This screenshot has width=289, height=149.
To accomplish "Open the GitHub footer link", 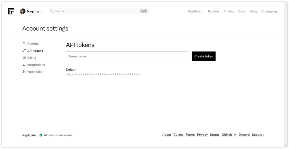I will pos(227,135).
